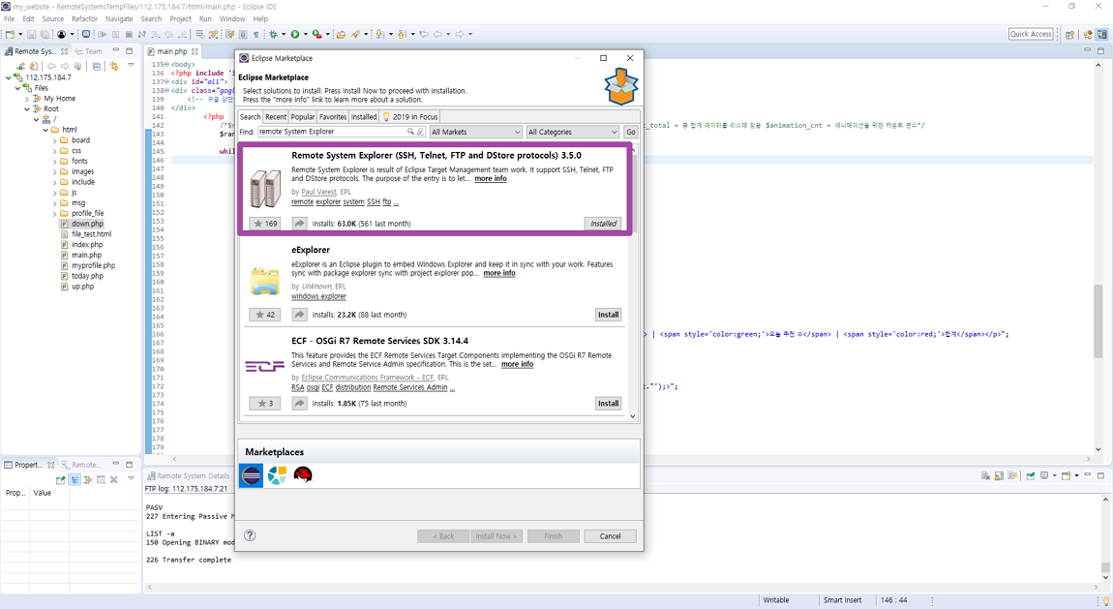1113x609 pixels.
Task: Click down arrow of Marketplace results scrollbar
Action: tap(632, 416)
